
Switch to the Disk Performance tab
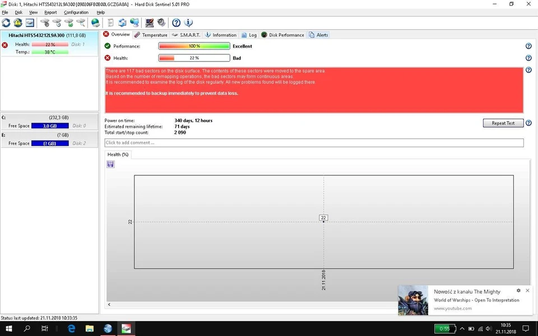[x=282, y=35]
